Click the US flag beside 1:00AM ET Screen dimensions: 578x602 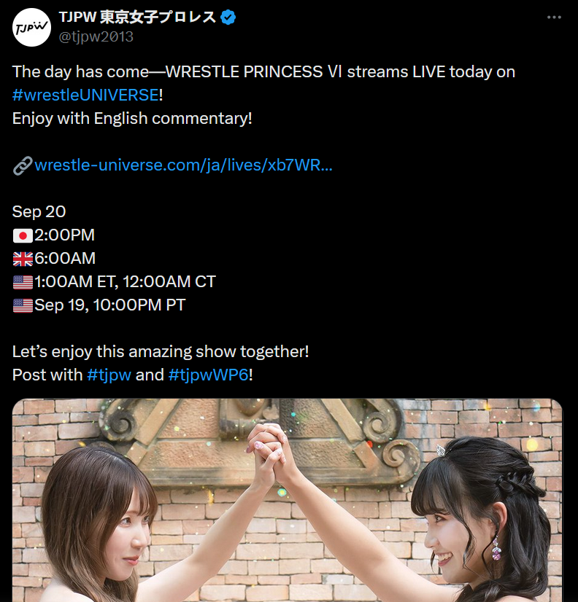23,283
